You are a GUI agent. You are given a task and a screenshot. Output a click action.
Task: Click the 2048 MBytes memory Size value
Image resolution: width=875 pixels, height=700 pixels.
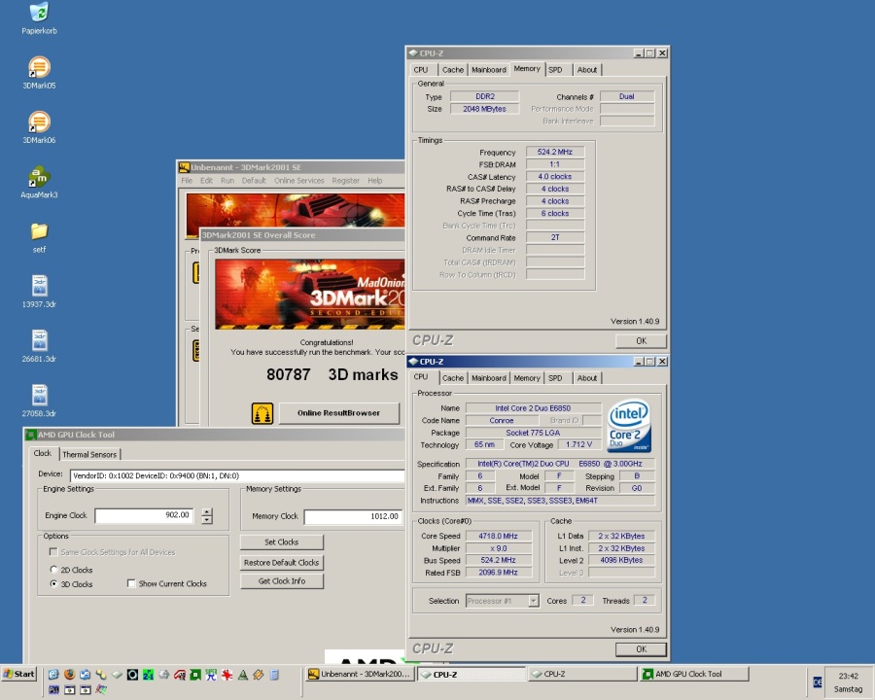484,109
